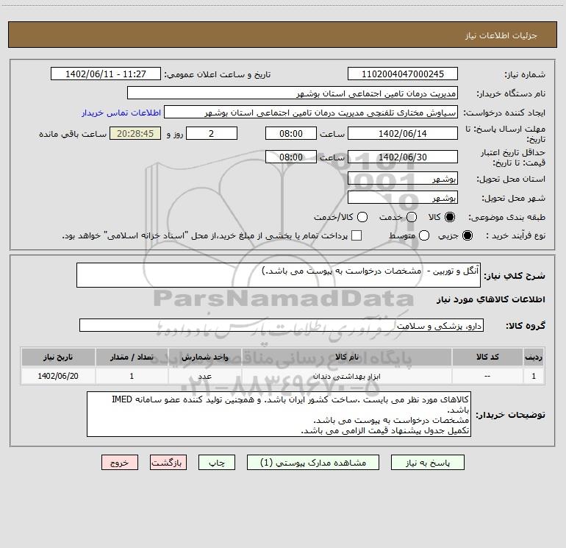
Task: Toggle the اسناد خزانه اسلامی payment checkbox
Action: tap(357, 235)
